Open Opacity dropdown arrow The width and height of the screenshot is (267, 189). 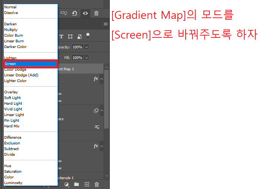(x=86, y=47)
